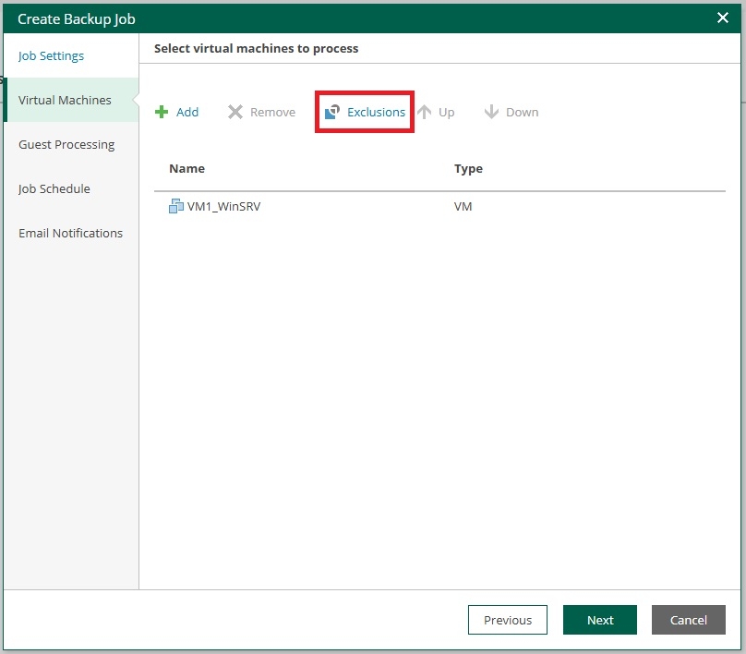
Task: Open the Job Settings step
Action: 51,55
